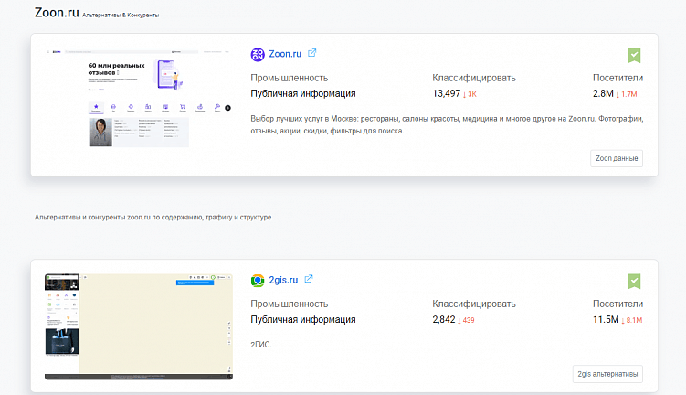Click the green bookmark badge on the Zoon.ru card

[634, 55]
